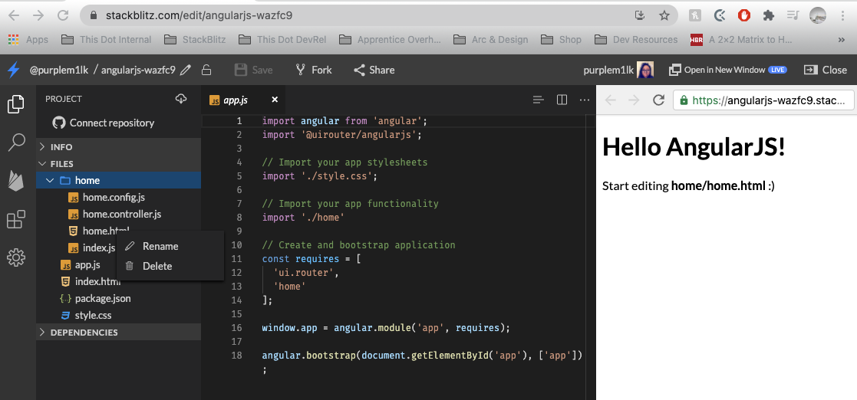Open the Chrome three-dot menu
The width and height of the screenshot is (857, 400).
click(843, 15)
